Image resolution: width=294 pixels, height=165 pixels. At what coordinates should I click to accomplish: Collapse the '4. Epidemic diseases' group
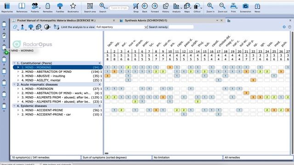click(14, 106)
